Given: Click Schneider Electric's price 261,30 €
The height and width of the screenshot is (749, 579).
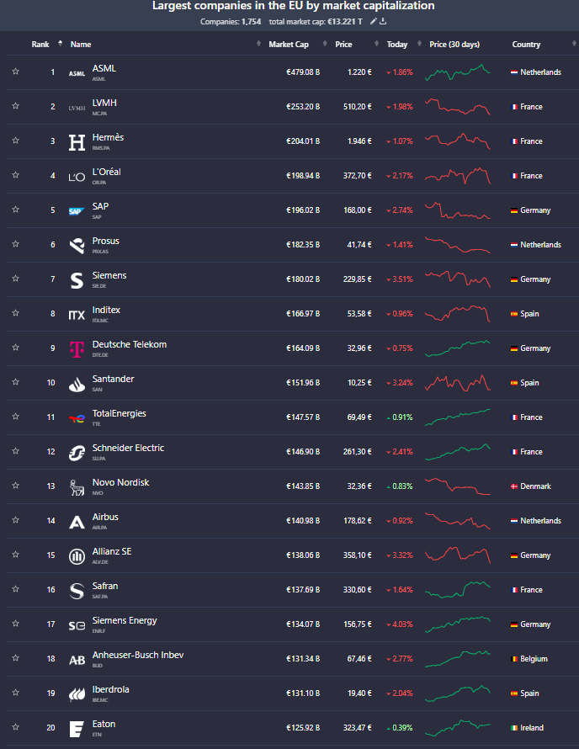Looking at the screenshot, I should pyautogui.click(x=358, y=451).
